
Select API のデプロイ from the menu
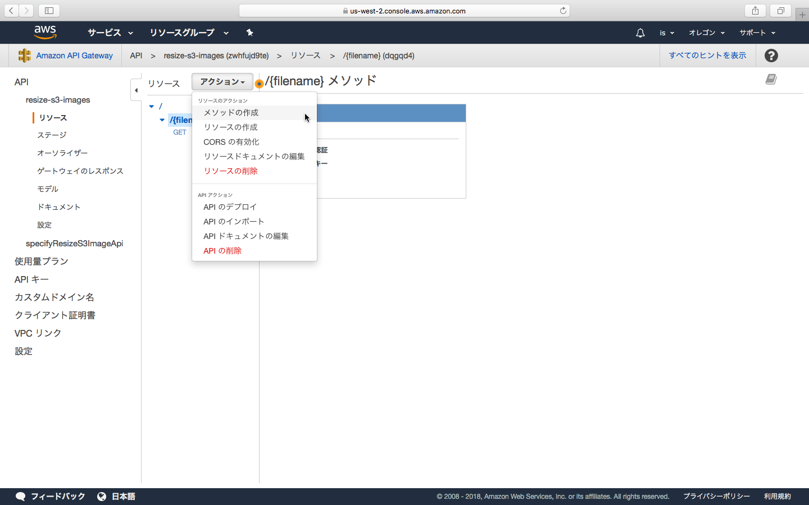tap(254, 207)
